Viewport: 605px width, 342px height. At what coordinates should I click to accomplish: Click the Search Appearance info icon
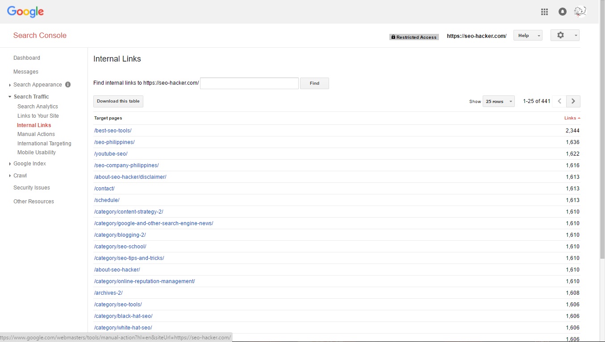point(68,84)
